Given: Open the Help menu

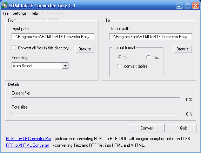Looking at the screenshot, I should pos(34,13).
